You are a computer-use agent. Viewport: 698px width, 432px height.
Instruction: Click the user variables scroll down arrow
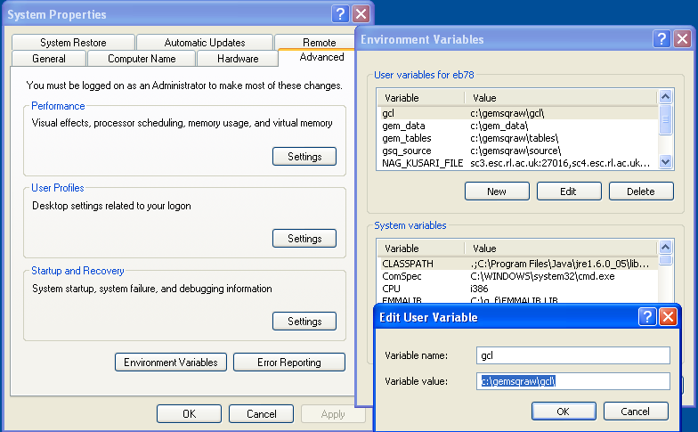[x=666, y=162]
